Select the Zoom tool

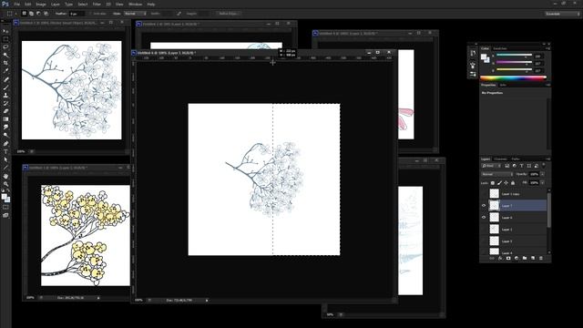pyautogui.click(x=5, y=184)
